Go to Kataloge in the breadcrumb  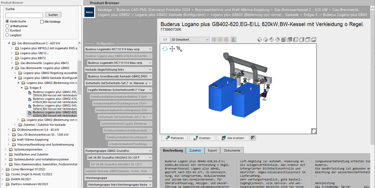pos(105,10)
